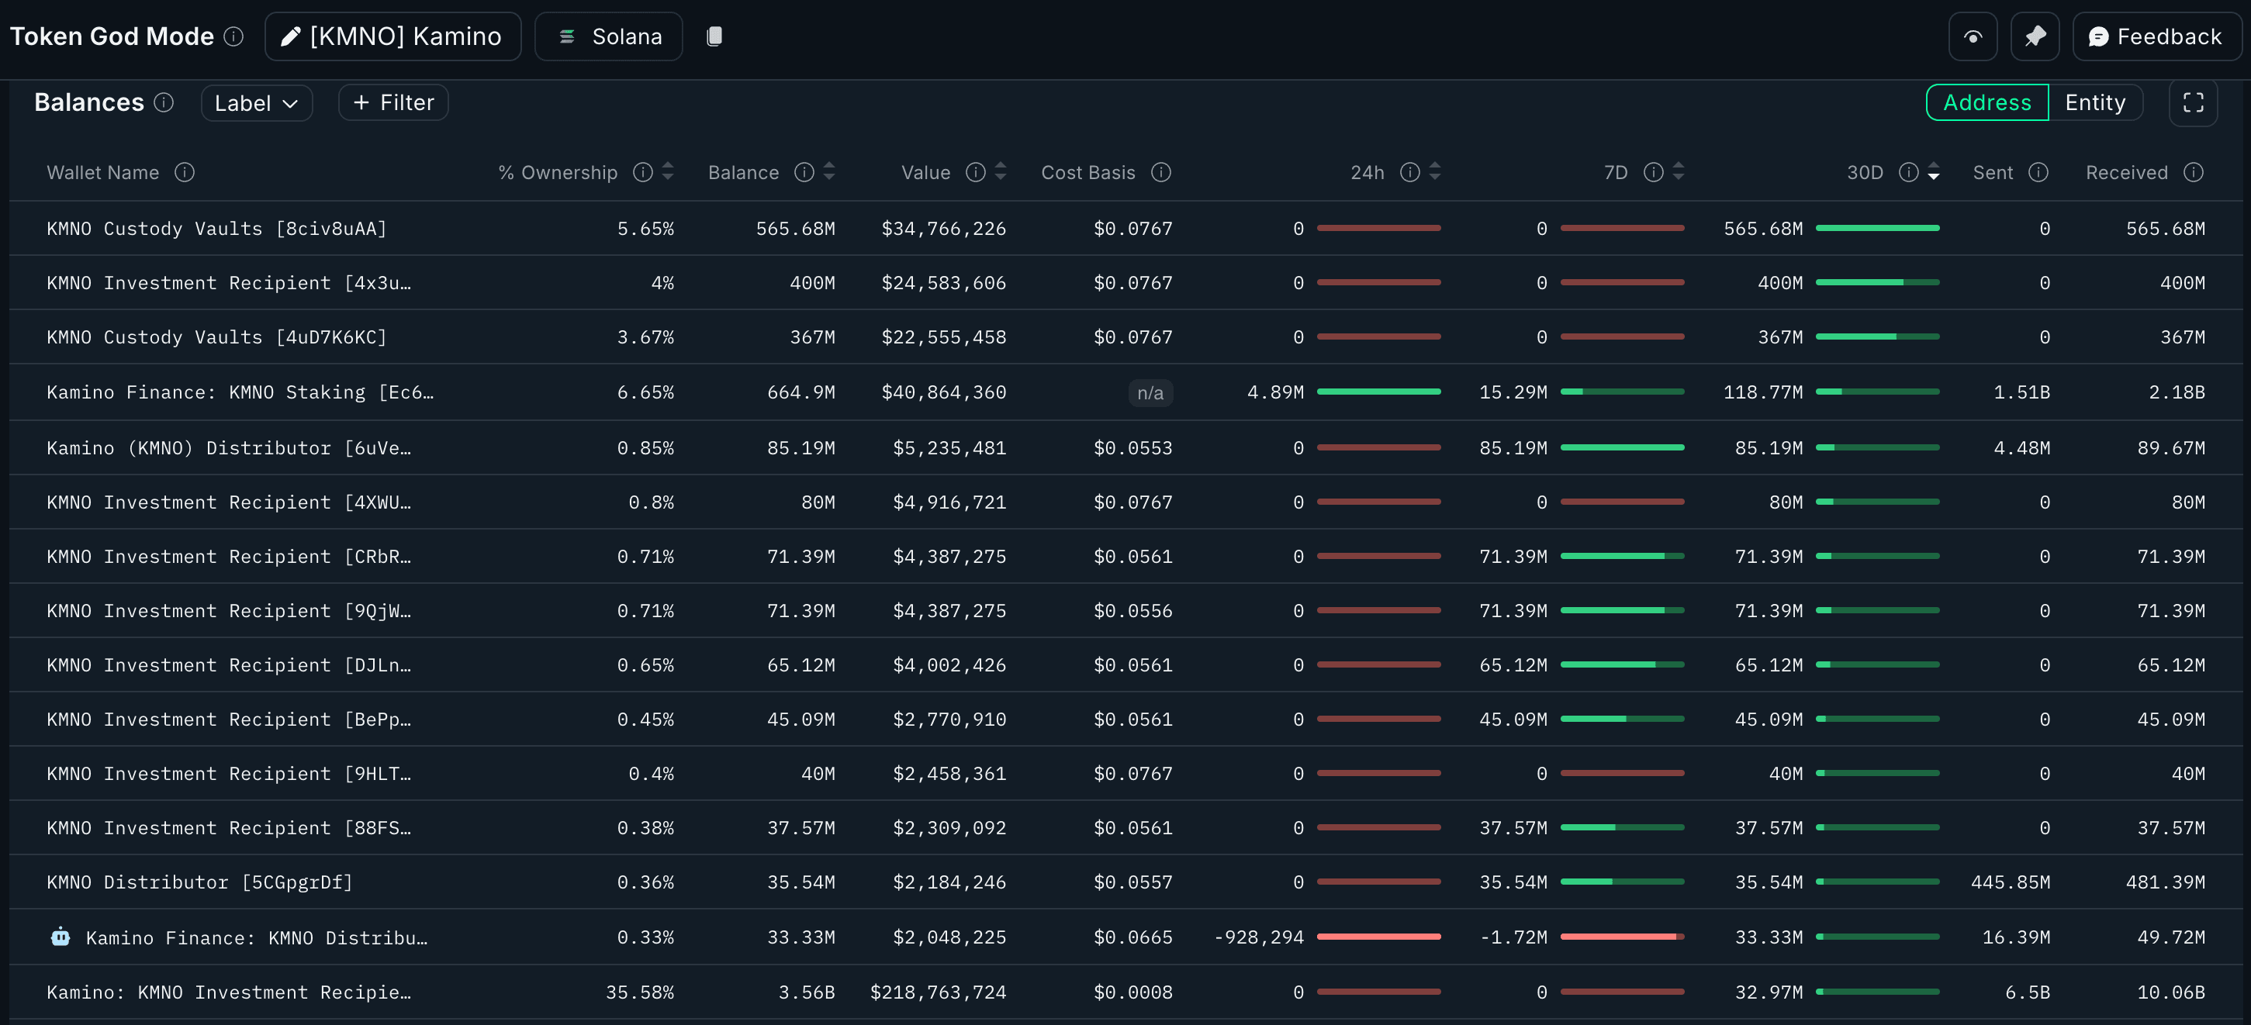Viewport: 2251px width, 1025px height.
Task: Switch the balances view to Entity
Action: [2095, 102]
